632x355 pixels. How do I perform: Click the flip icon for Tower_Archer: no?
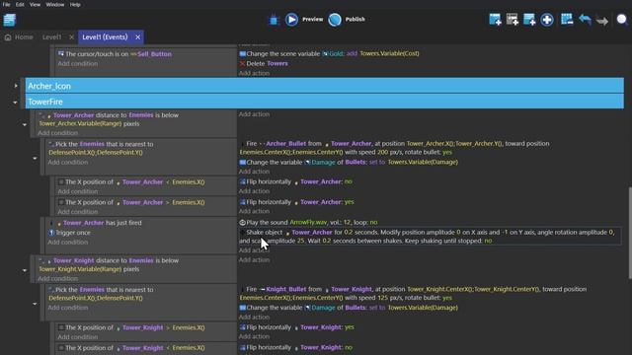[x=243, y=181]
